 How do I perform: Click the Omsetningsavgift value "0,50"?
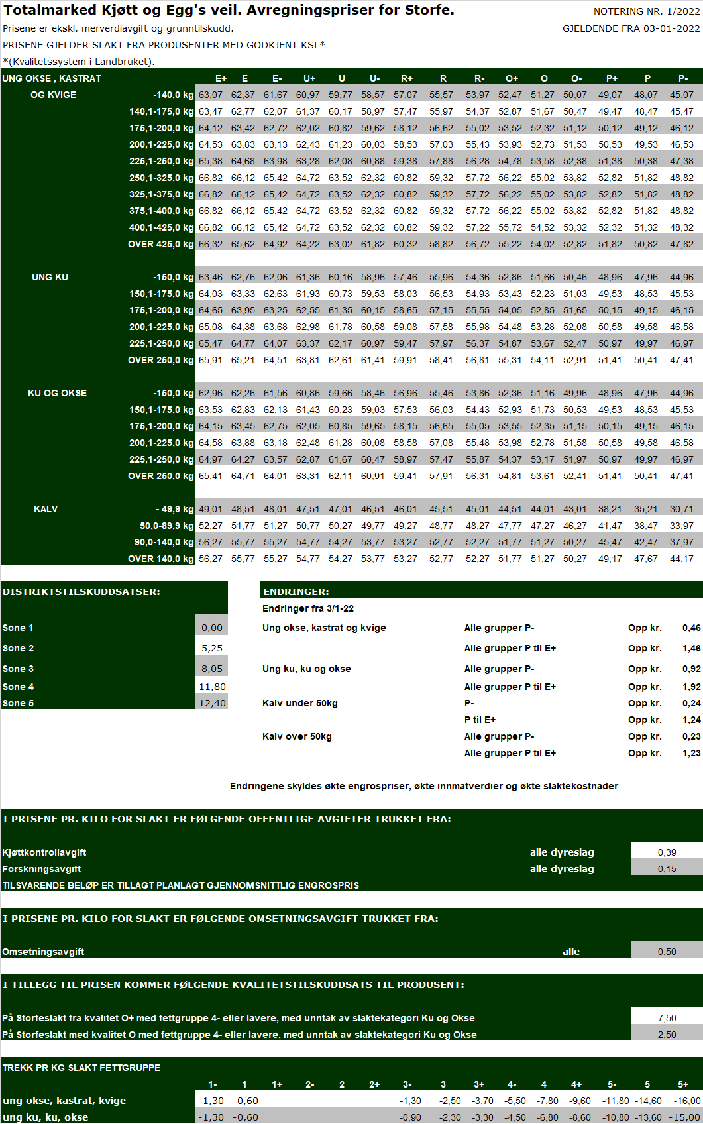[x=667, y=952]
